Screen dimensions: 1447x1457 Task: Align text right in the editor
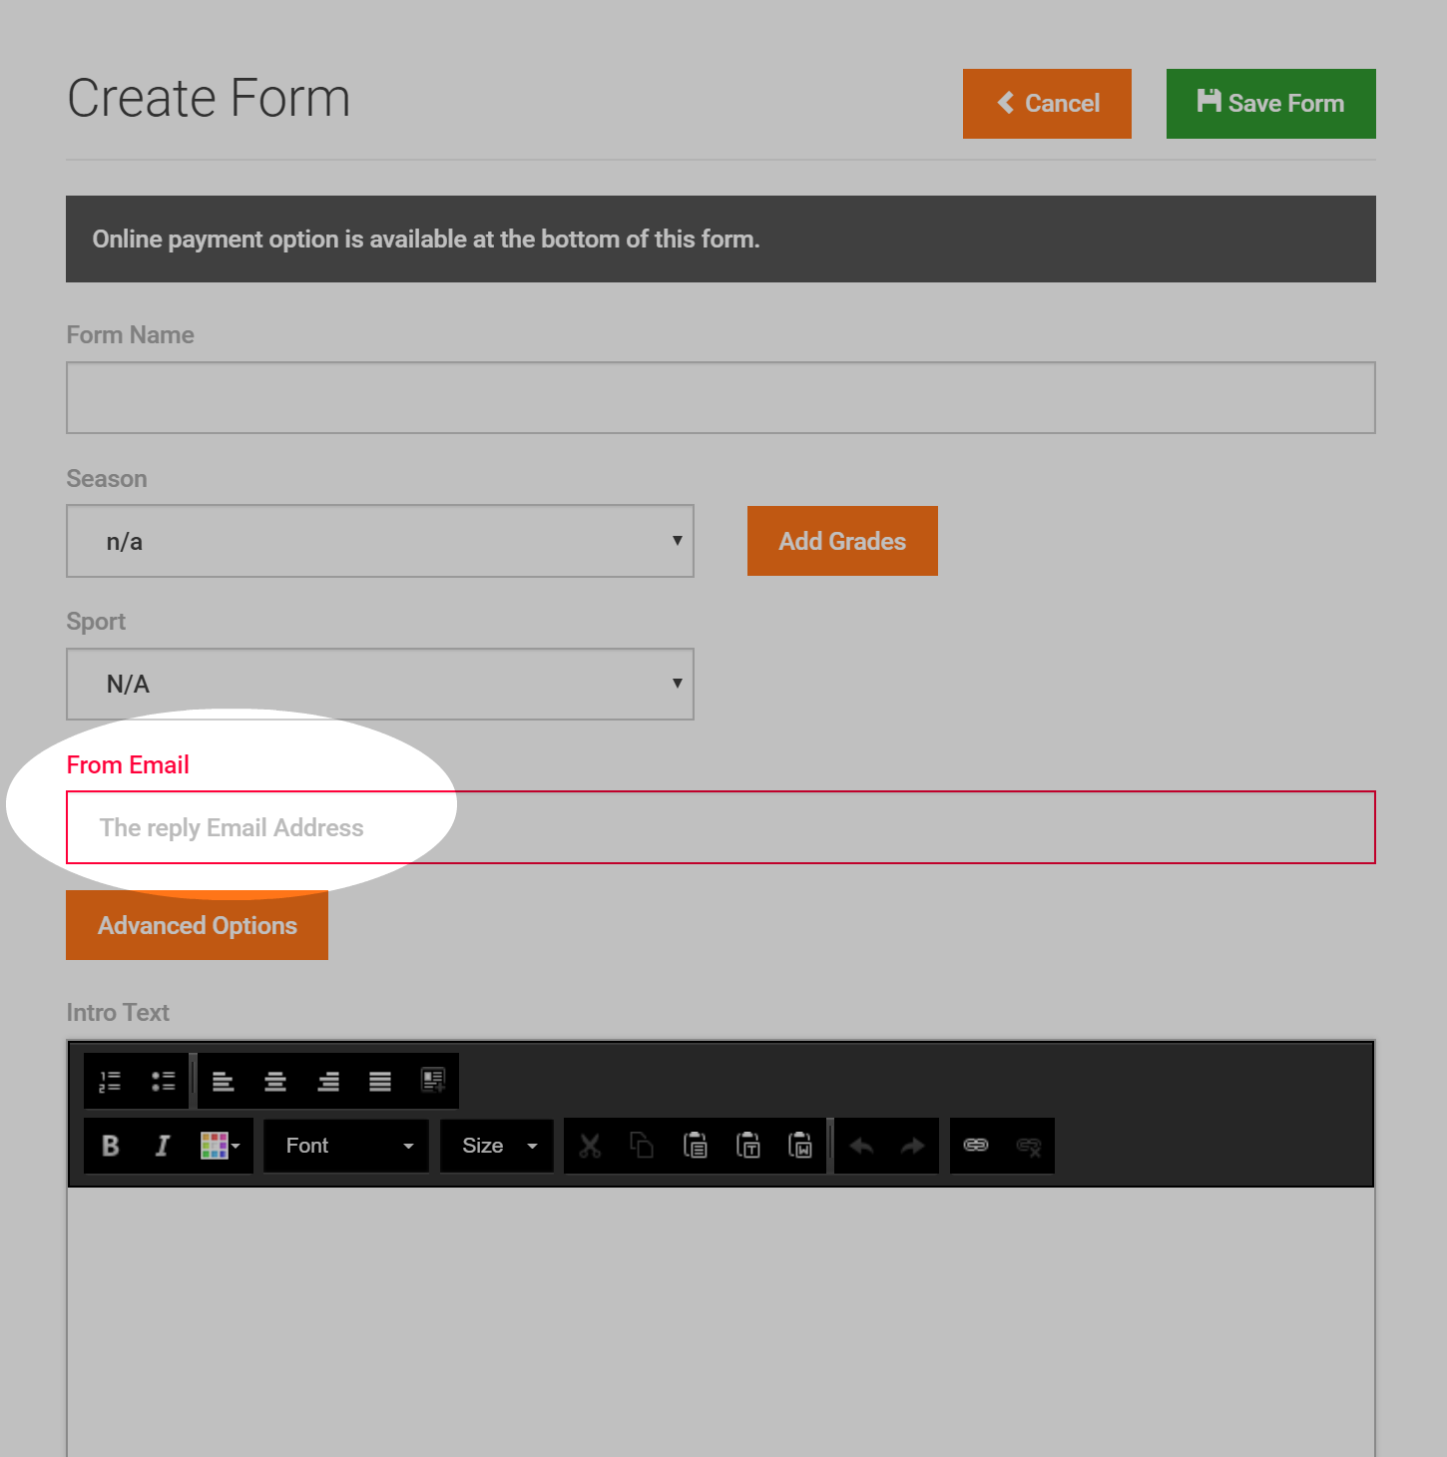(328, 1081)
